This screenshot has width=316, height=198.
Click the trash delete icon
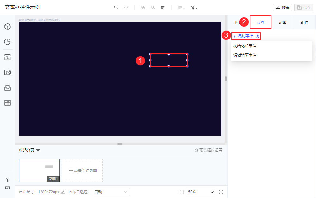(x=163, y=8)
